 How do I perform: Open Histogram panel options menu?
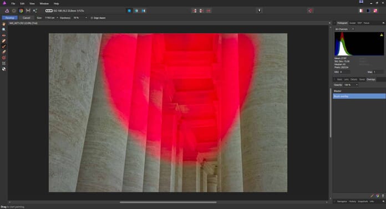point(383,23)
